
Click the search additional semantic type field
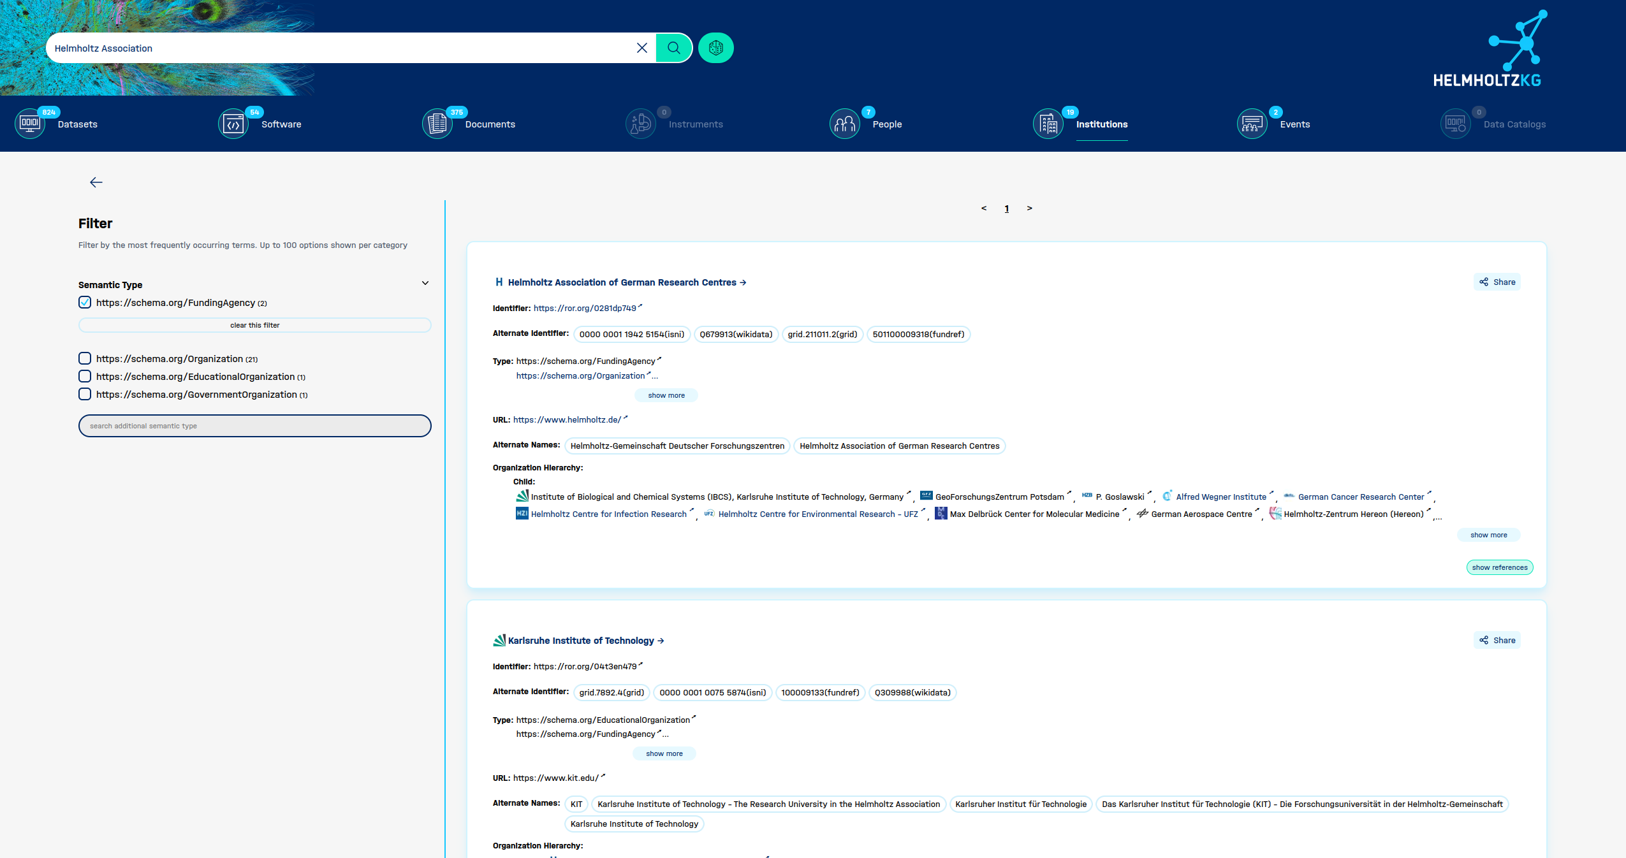click(254, 426)
